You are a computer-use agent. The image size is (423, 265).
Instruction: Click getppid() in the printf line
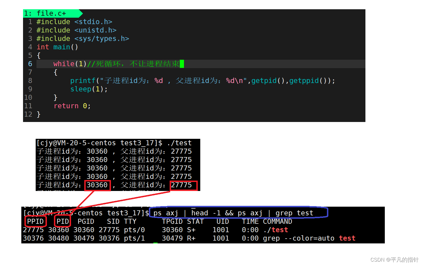pos(308,80)
